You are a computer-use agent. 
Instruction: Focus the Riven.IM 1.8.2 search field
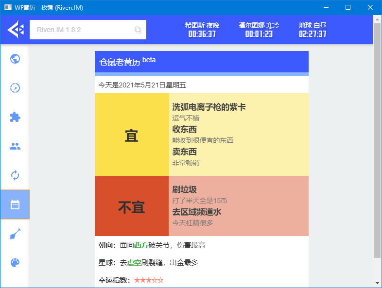click(x=83, y=30)
